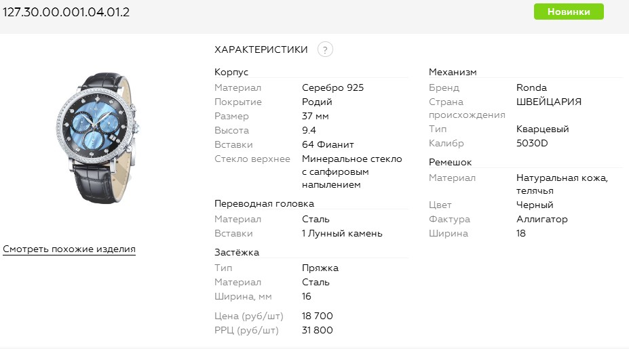629x349 pixels.
Task: Click the Переводная головка section header
Action: coord(264,203)
